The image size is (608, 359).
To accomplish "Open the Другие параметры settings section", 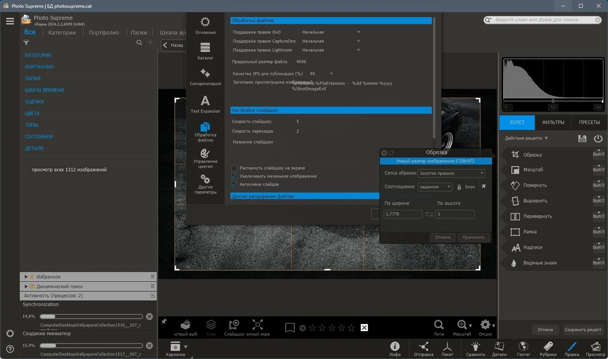I will [x=205, y=185].
